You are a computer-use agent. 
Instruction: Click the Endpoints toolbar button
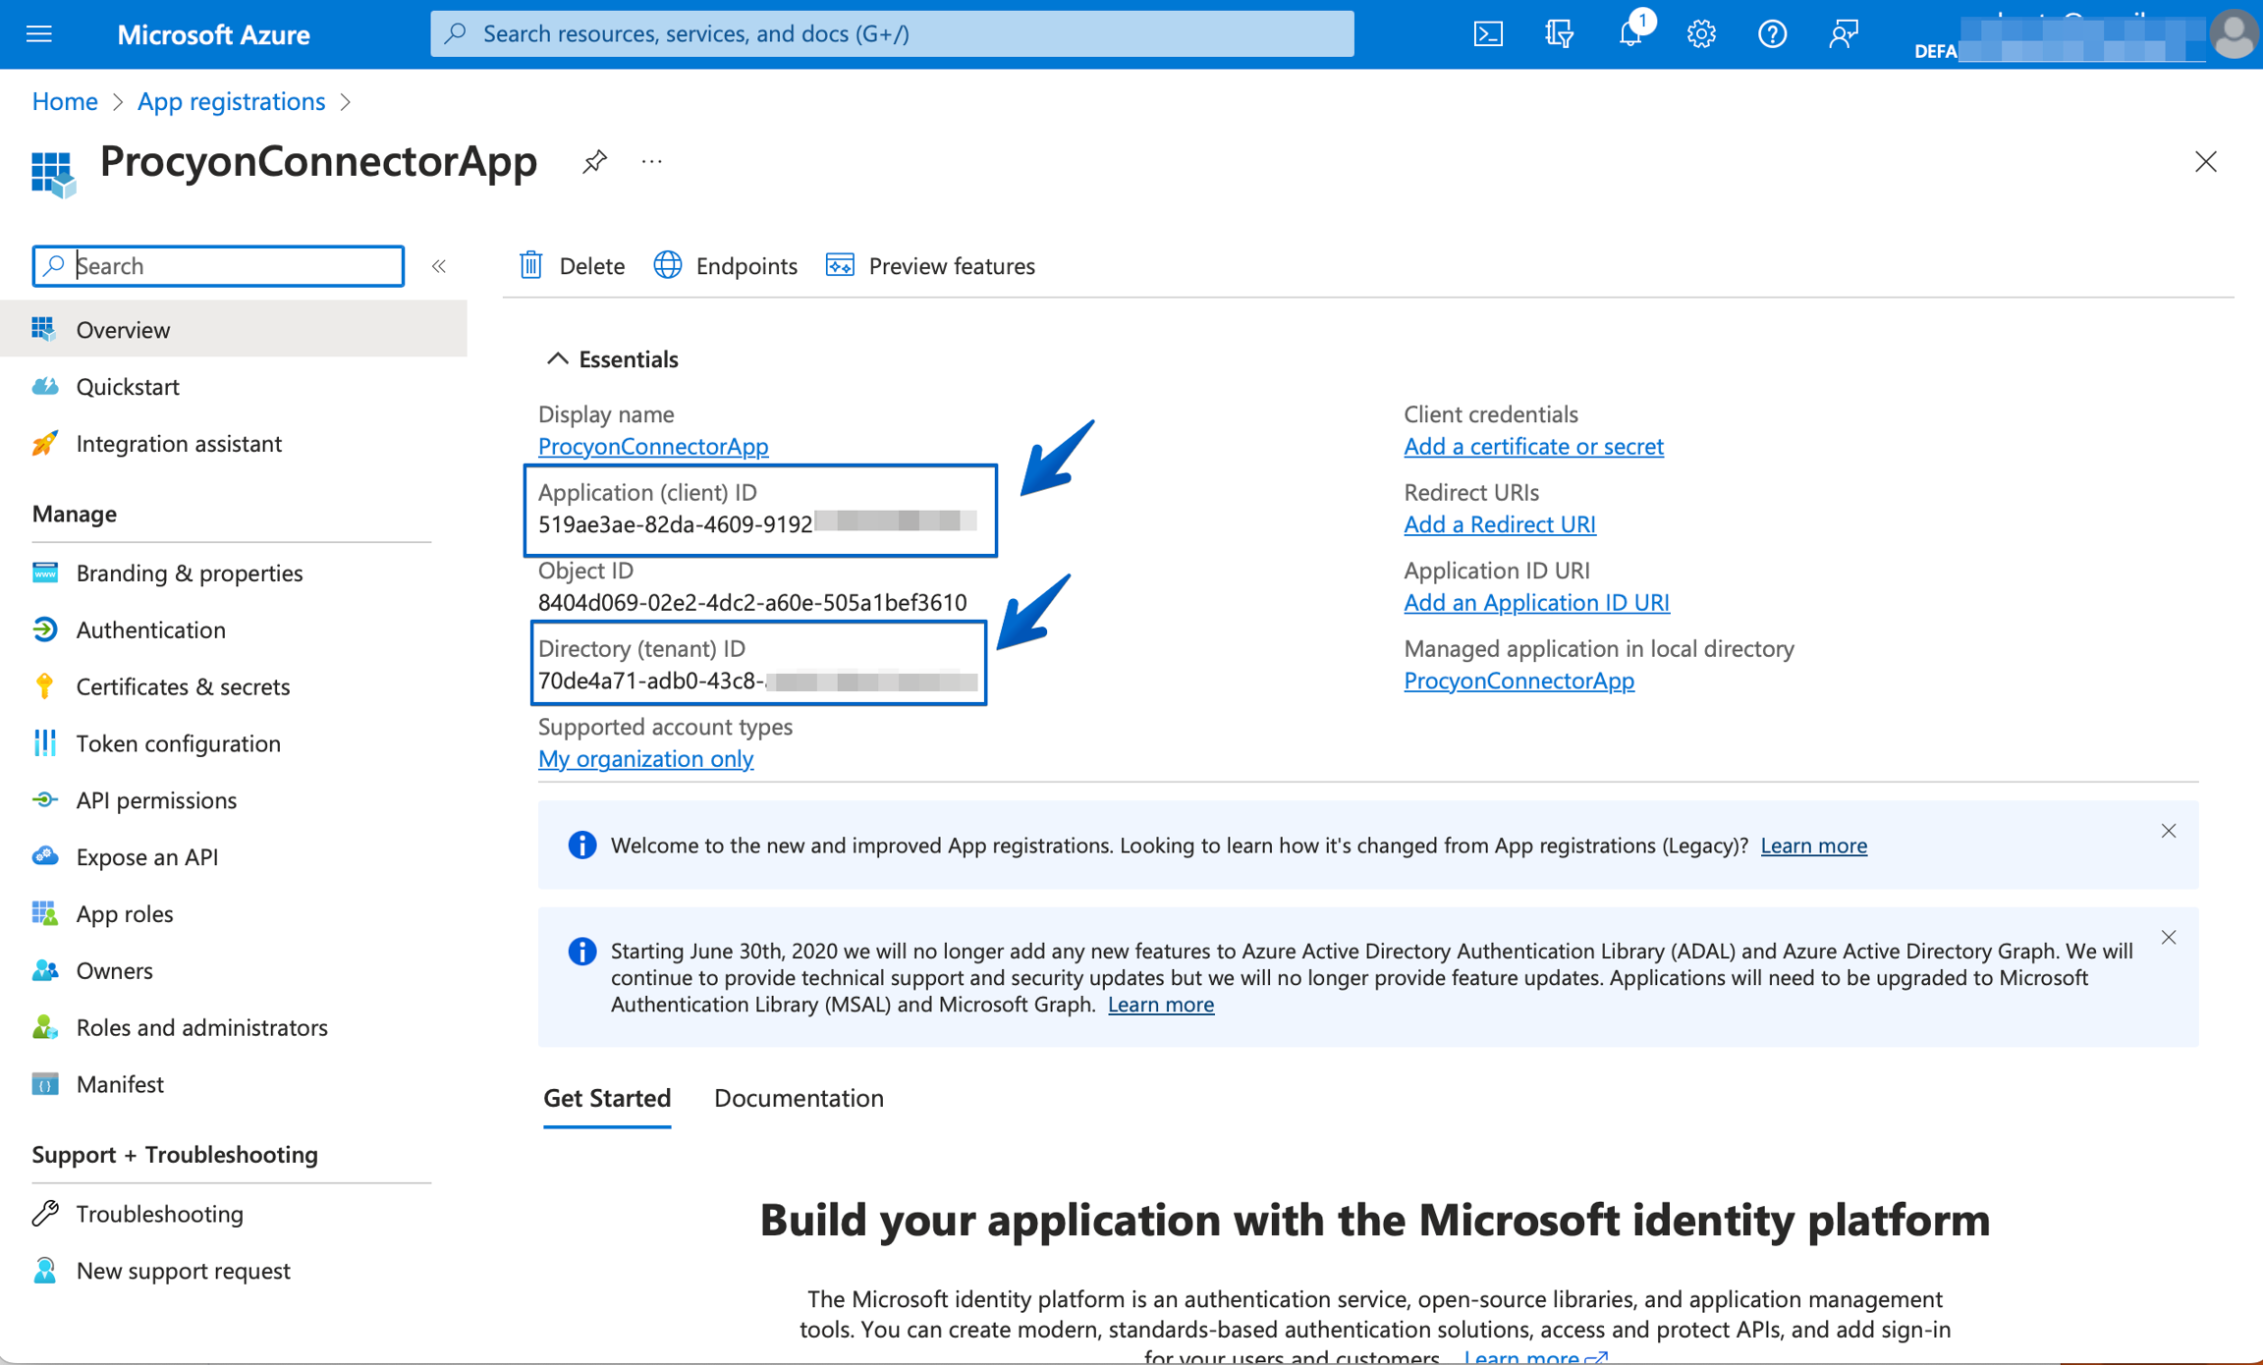point(726,266)
